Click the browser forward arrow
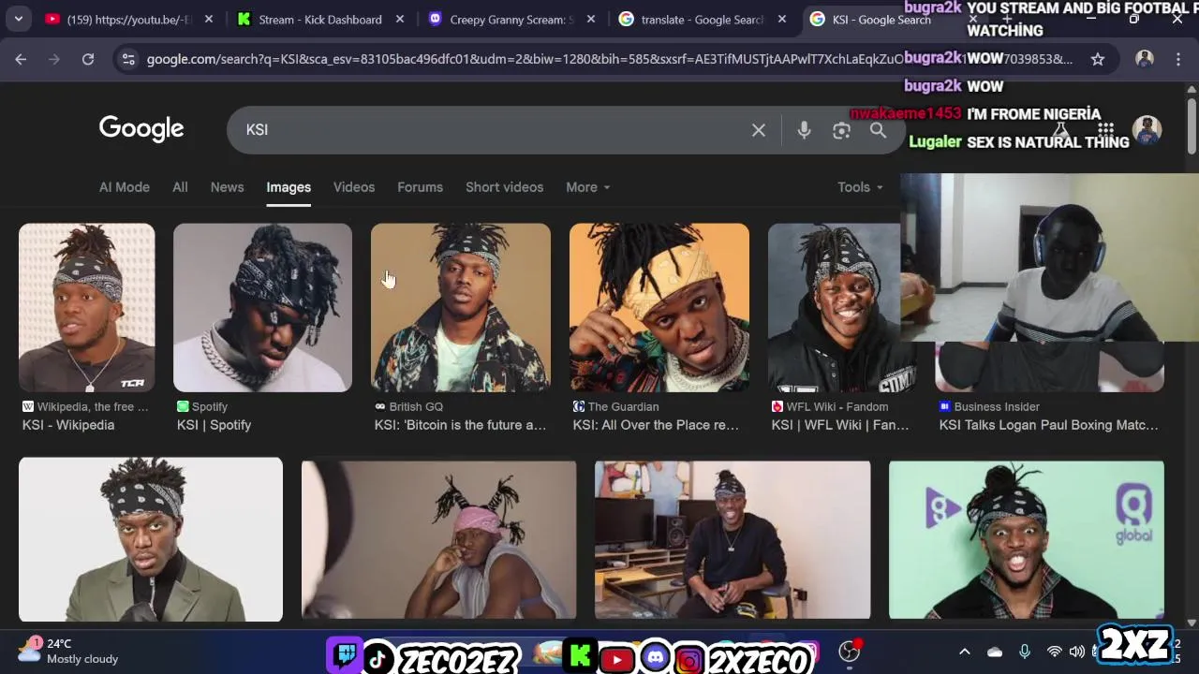 54,59
